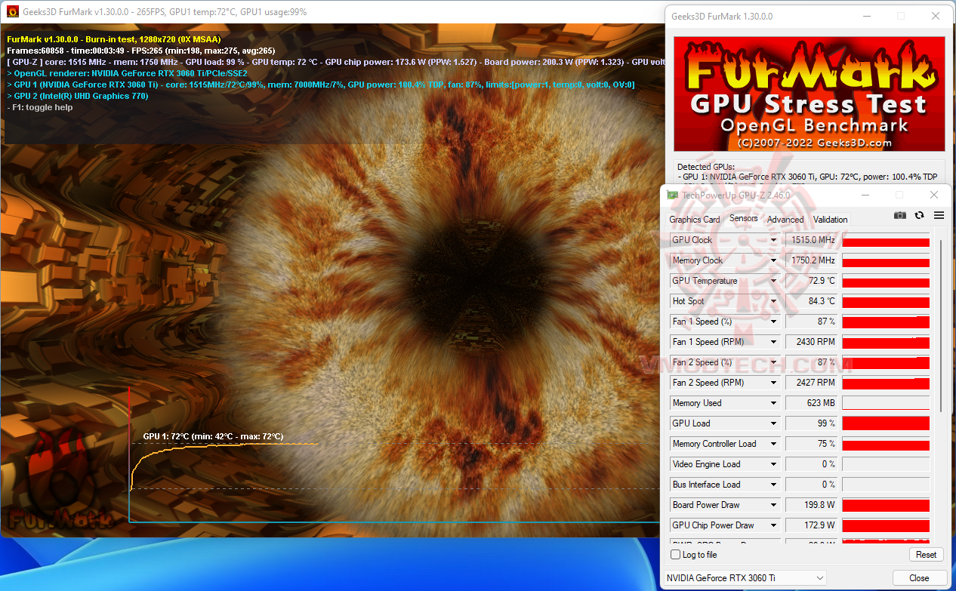
Task: Click the Fan 2 Speed value 2427 RPM
Action: pyautogui.click(x=812, y=383)
